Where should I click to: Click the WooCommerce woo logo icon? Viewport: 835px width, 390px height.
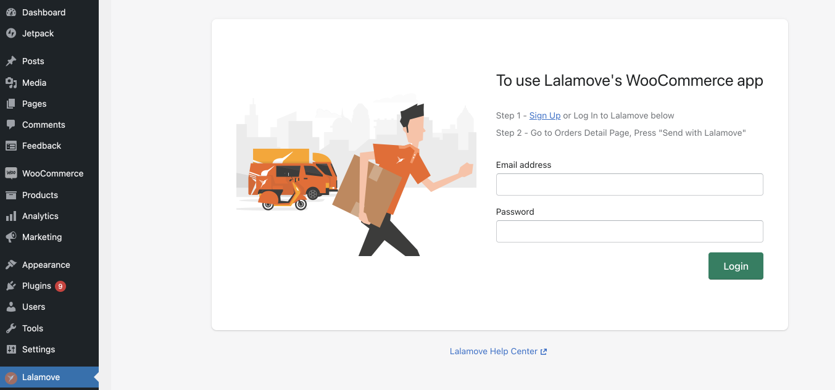11,173
